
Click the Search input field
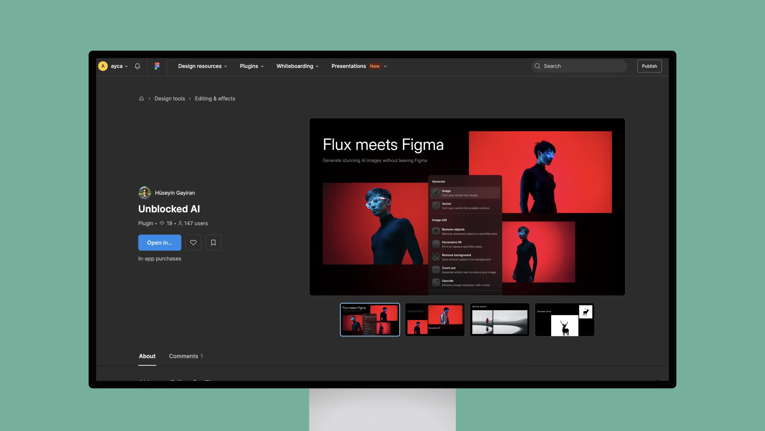point(578,66)
